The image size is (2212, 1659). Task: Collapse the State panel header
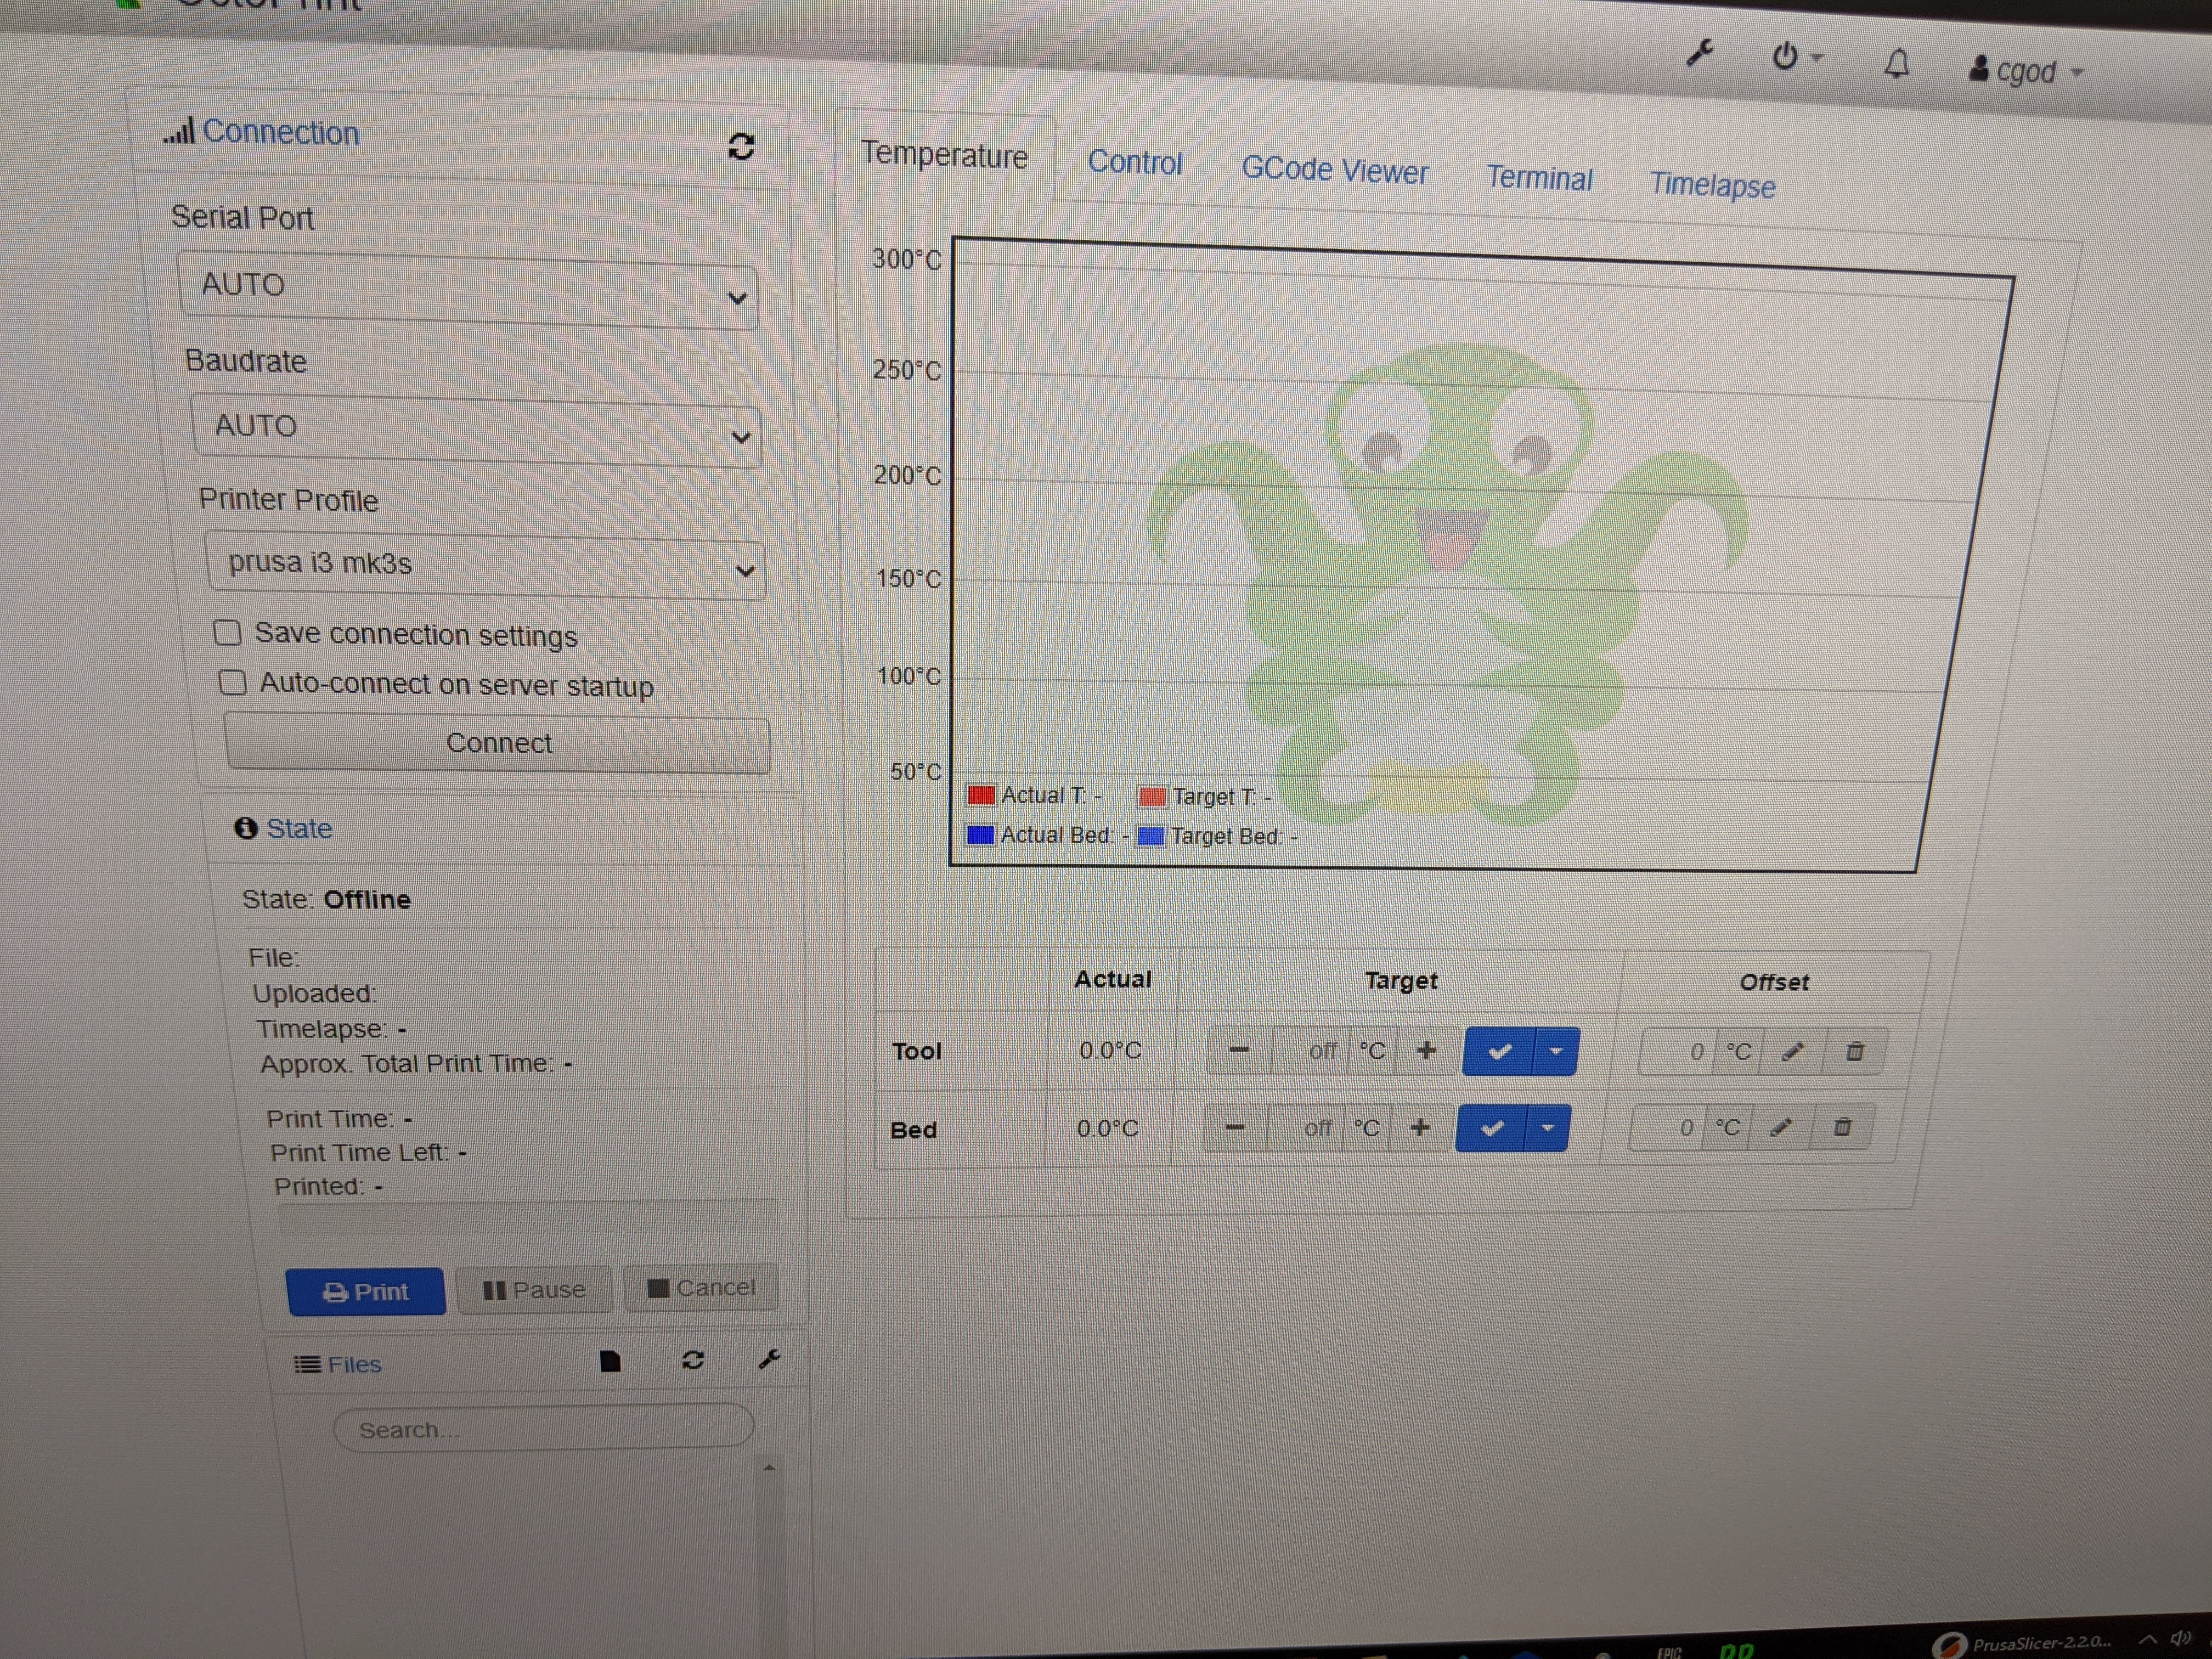(x=284, y=828)
